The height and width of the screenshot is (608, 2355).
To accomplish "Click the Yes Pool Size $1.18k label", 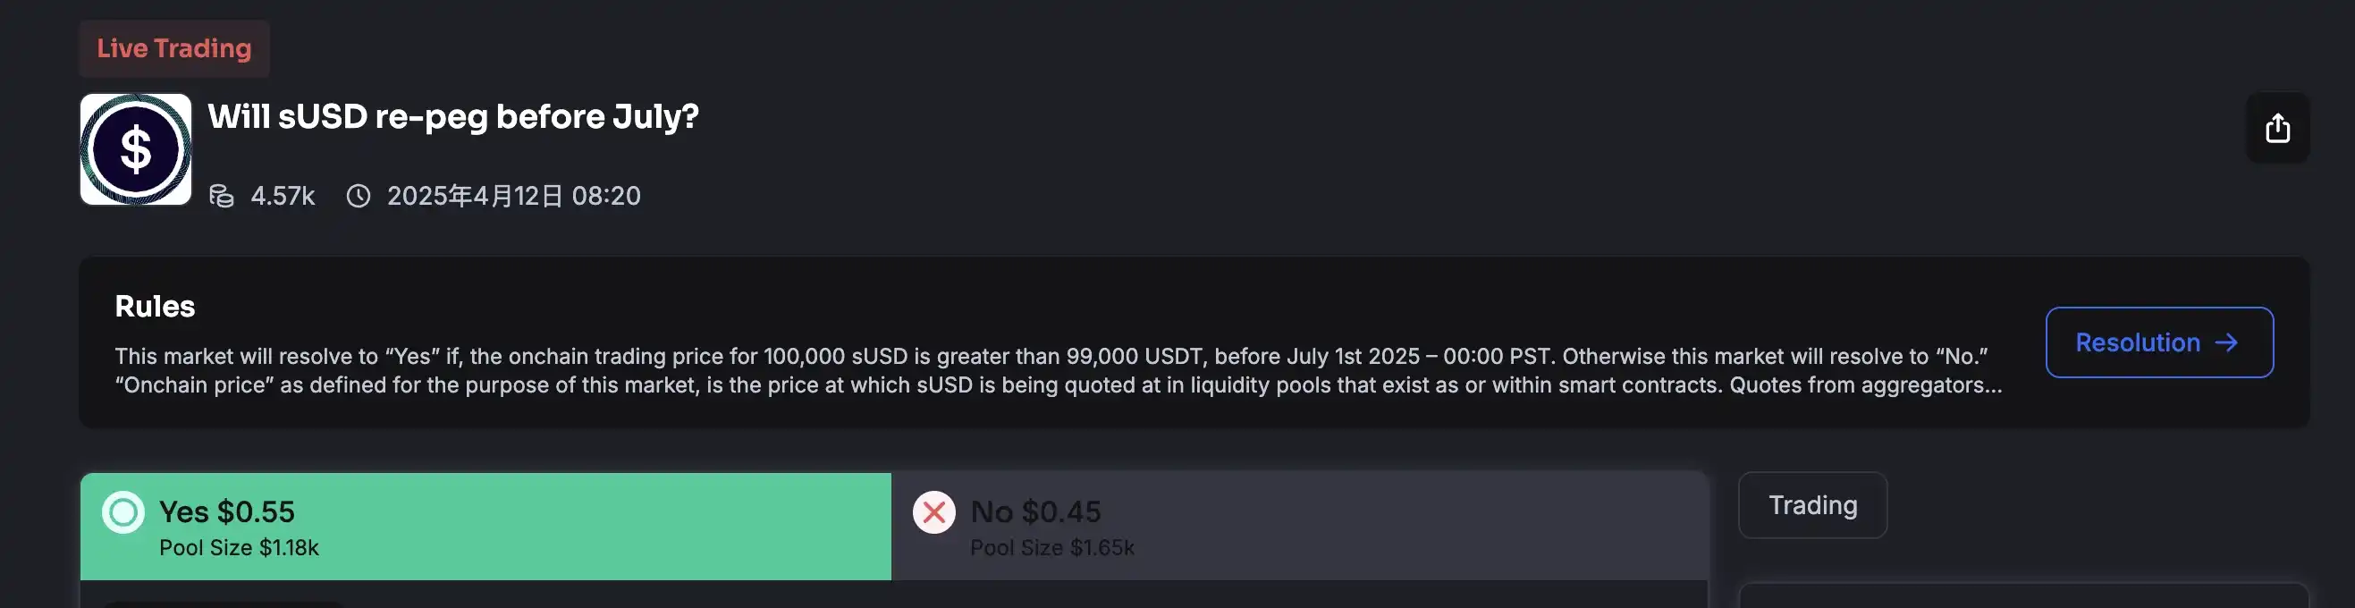I will point(239,548).
